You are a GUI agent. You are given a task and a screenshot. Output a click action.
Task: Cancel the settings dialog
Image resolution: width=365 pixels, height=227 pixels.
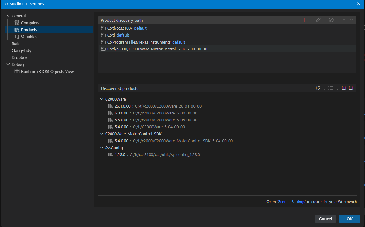coord(325,219)
